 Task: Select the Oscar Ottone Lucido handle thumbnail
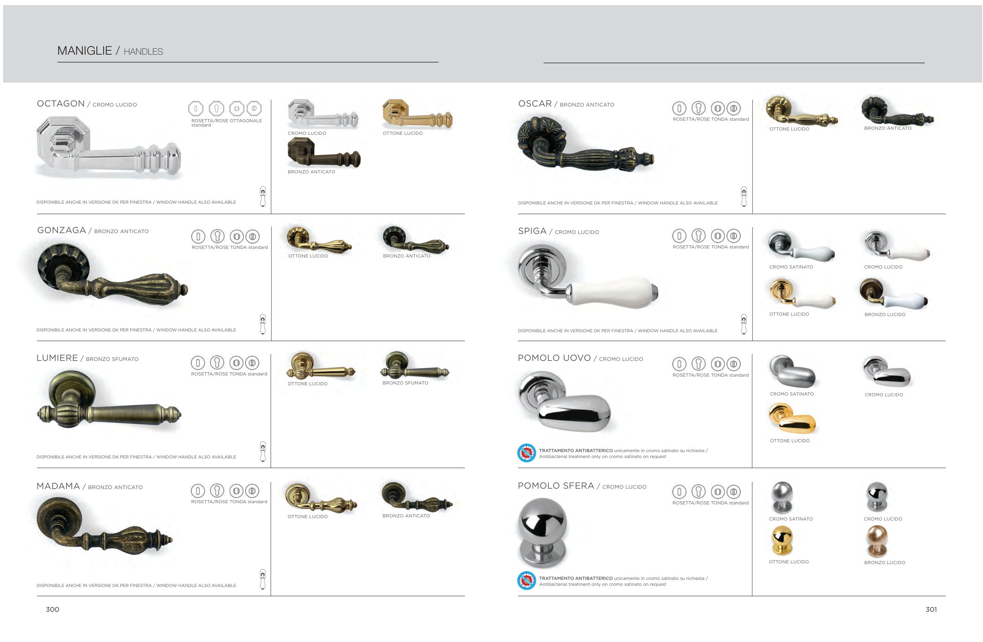coord(801,110)
